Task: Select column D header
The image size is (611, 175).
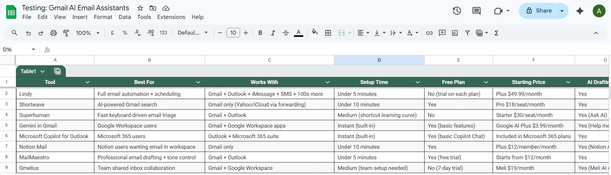Action: 379,60
